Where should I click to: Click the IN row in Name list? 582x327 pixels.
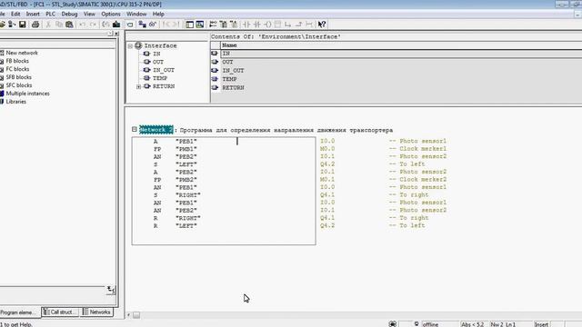(x=401, y=54)
